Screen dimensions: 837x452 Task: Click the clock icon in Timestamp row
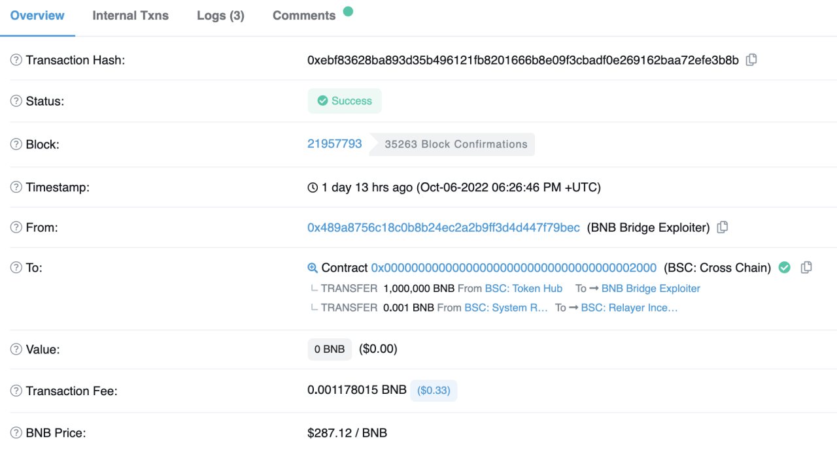point(313,187)
